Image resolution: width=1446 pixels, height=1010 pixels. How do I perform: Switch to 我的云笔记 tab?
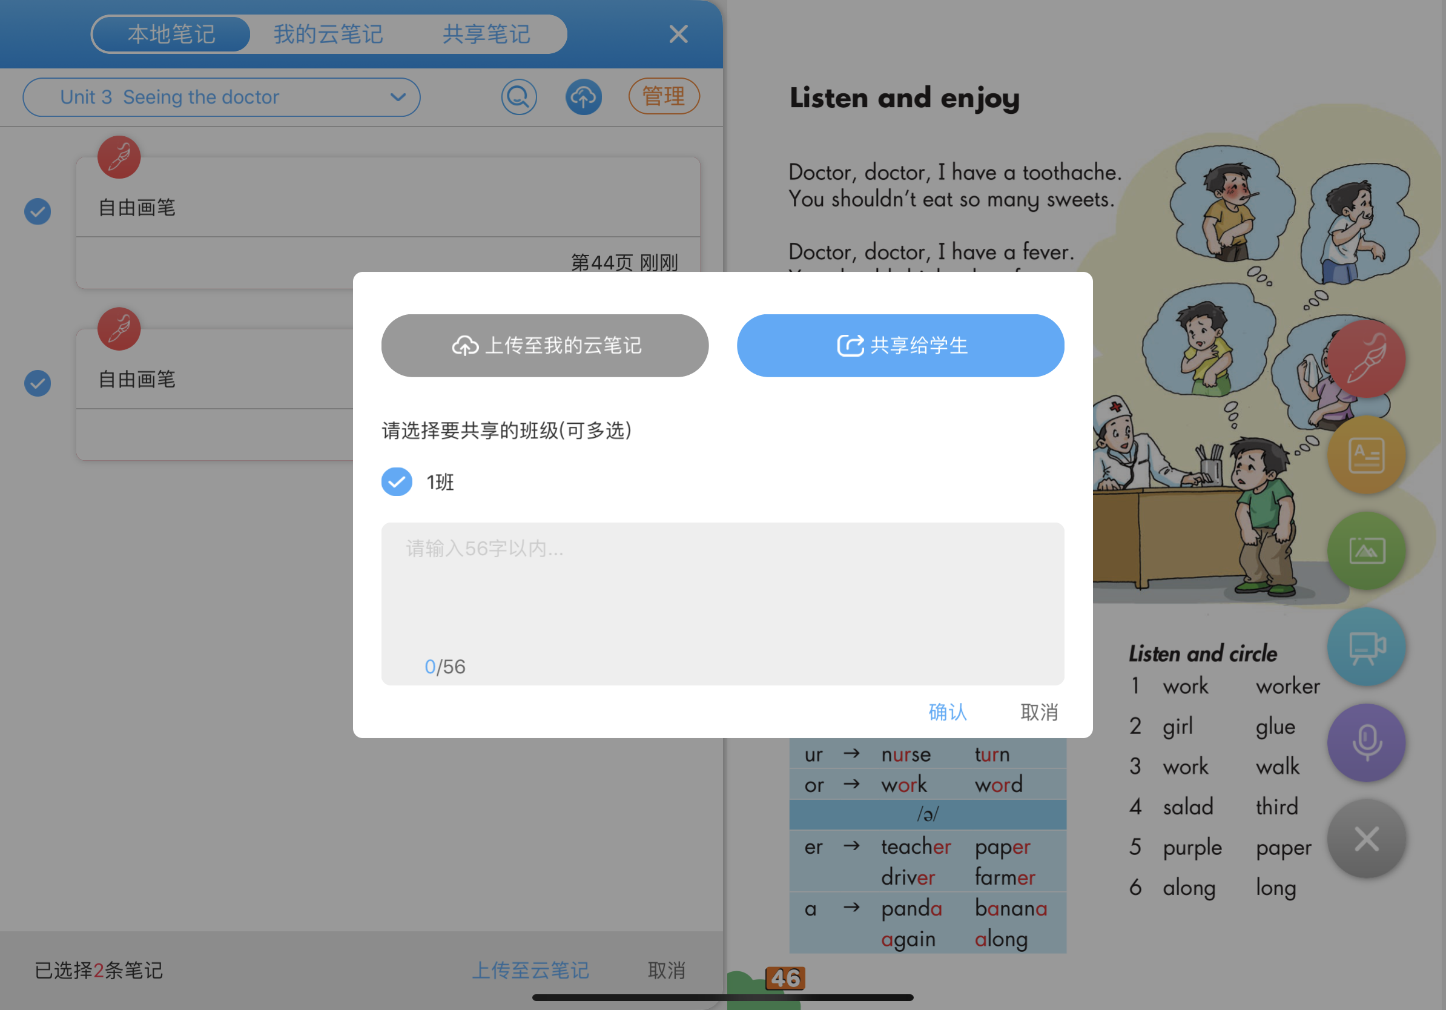click(328, 34)
